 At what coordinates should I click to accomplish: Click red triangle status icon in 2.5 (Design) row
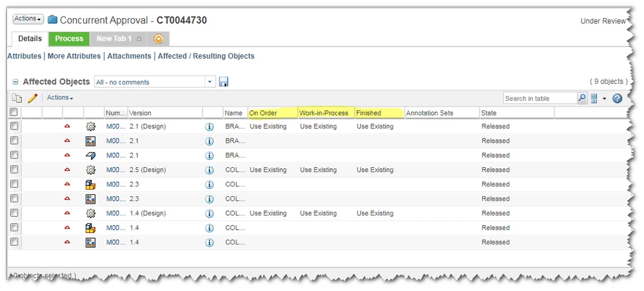tap(67, 170)
